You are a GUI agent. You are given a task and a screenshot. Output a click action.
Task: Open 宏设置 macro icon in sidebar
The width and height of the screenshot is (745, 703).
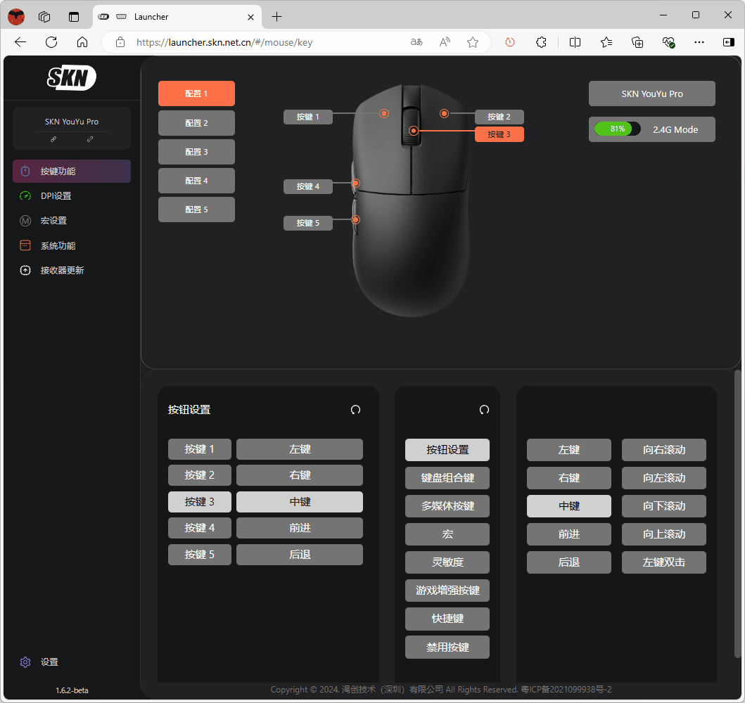tap(25, 221)
